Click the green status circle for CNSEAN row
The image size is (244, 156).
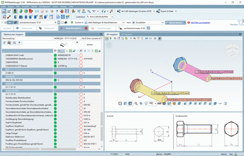(x=55, y=55)
